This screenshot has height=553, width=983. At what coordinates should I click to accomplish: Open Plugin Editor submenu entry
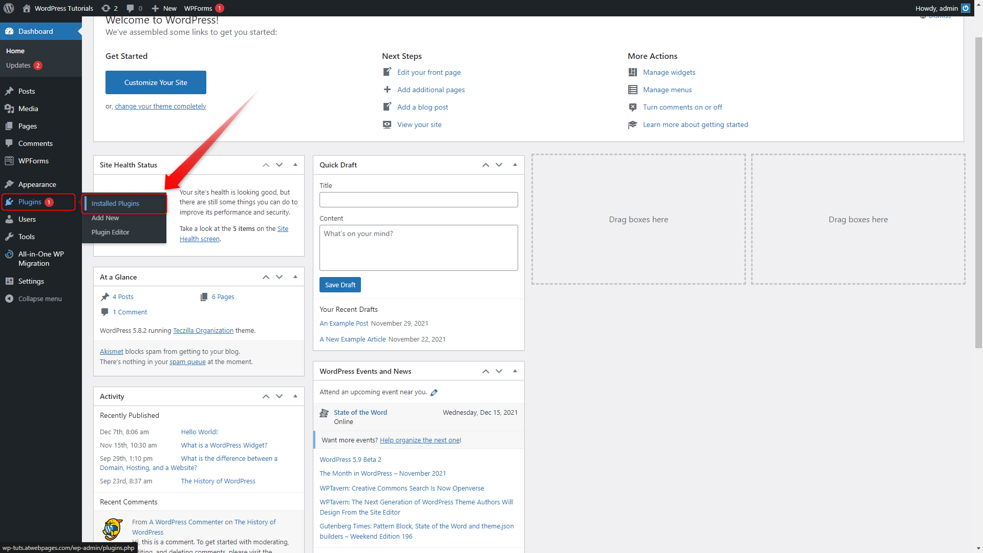coord(110,232)
